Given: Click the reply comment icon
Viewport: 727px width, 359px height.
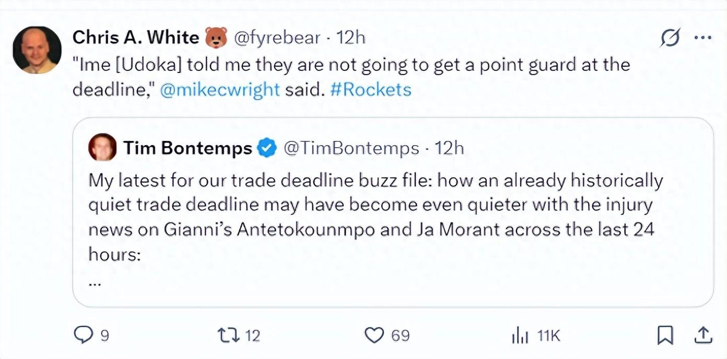Looking at the screenshot, I should tap(84, 335).
